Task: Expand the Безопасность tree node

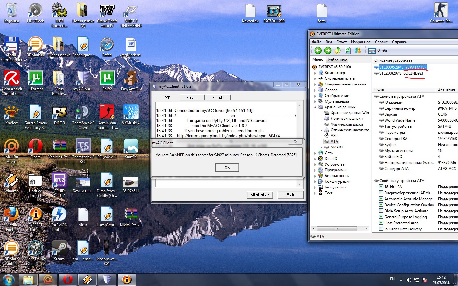Action: pos(315,176)
